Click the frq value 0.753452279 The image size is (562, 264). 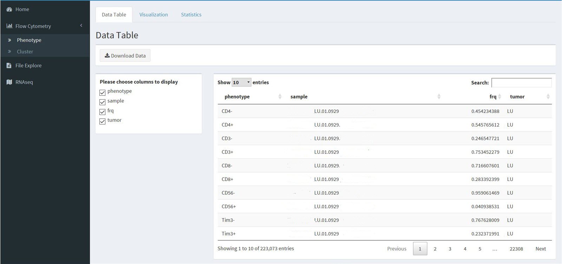tap(485, 152)
